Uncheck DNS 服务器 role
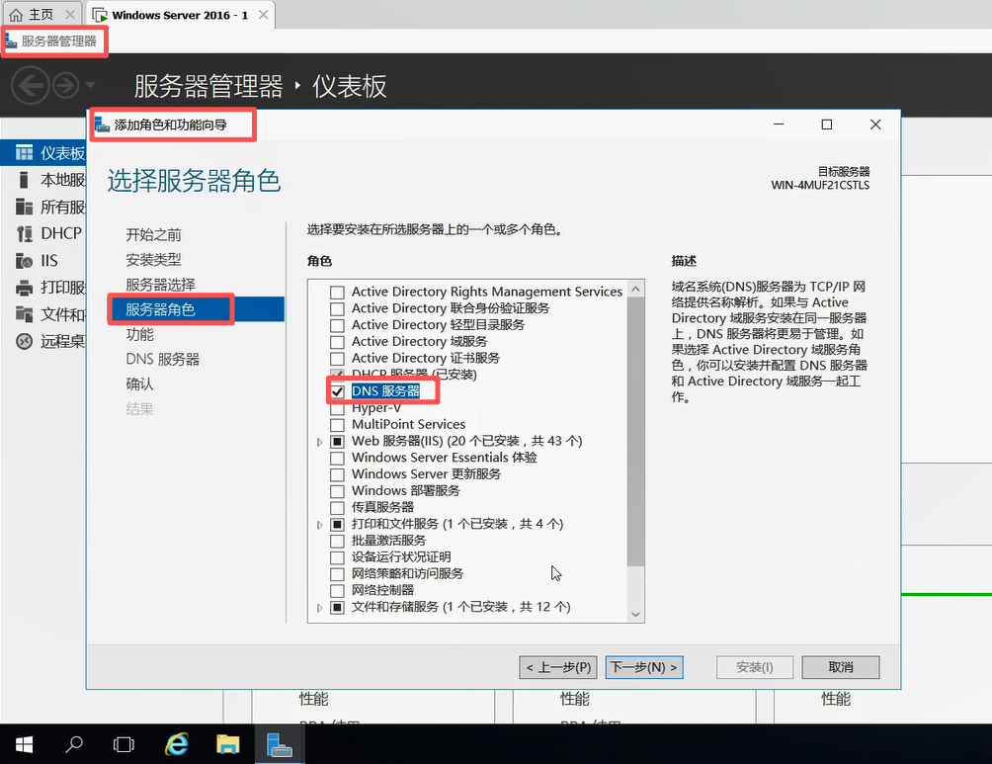This screenshot has height=764, width=992. tap(337, 391)
